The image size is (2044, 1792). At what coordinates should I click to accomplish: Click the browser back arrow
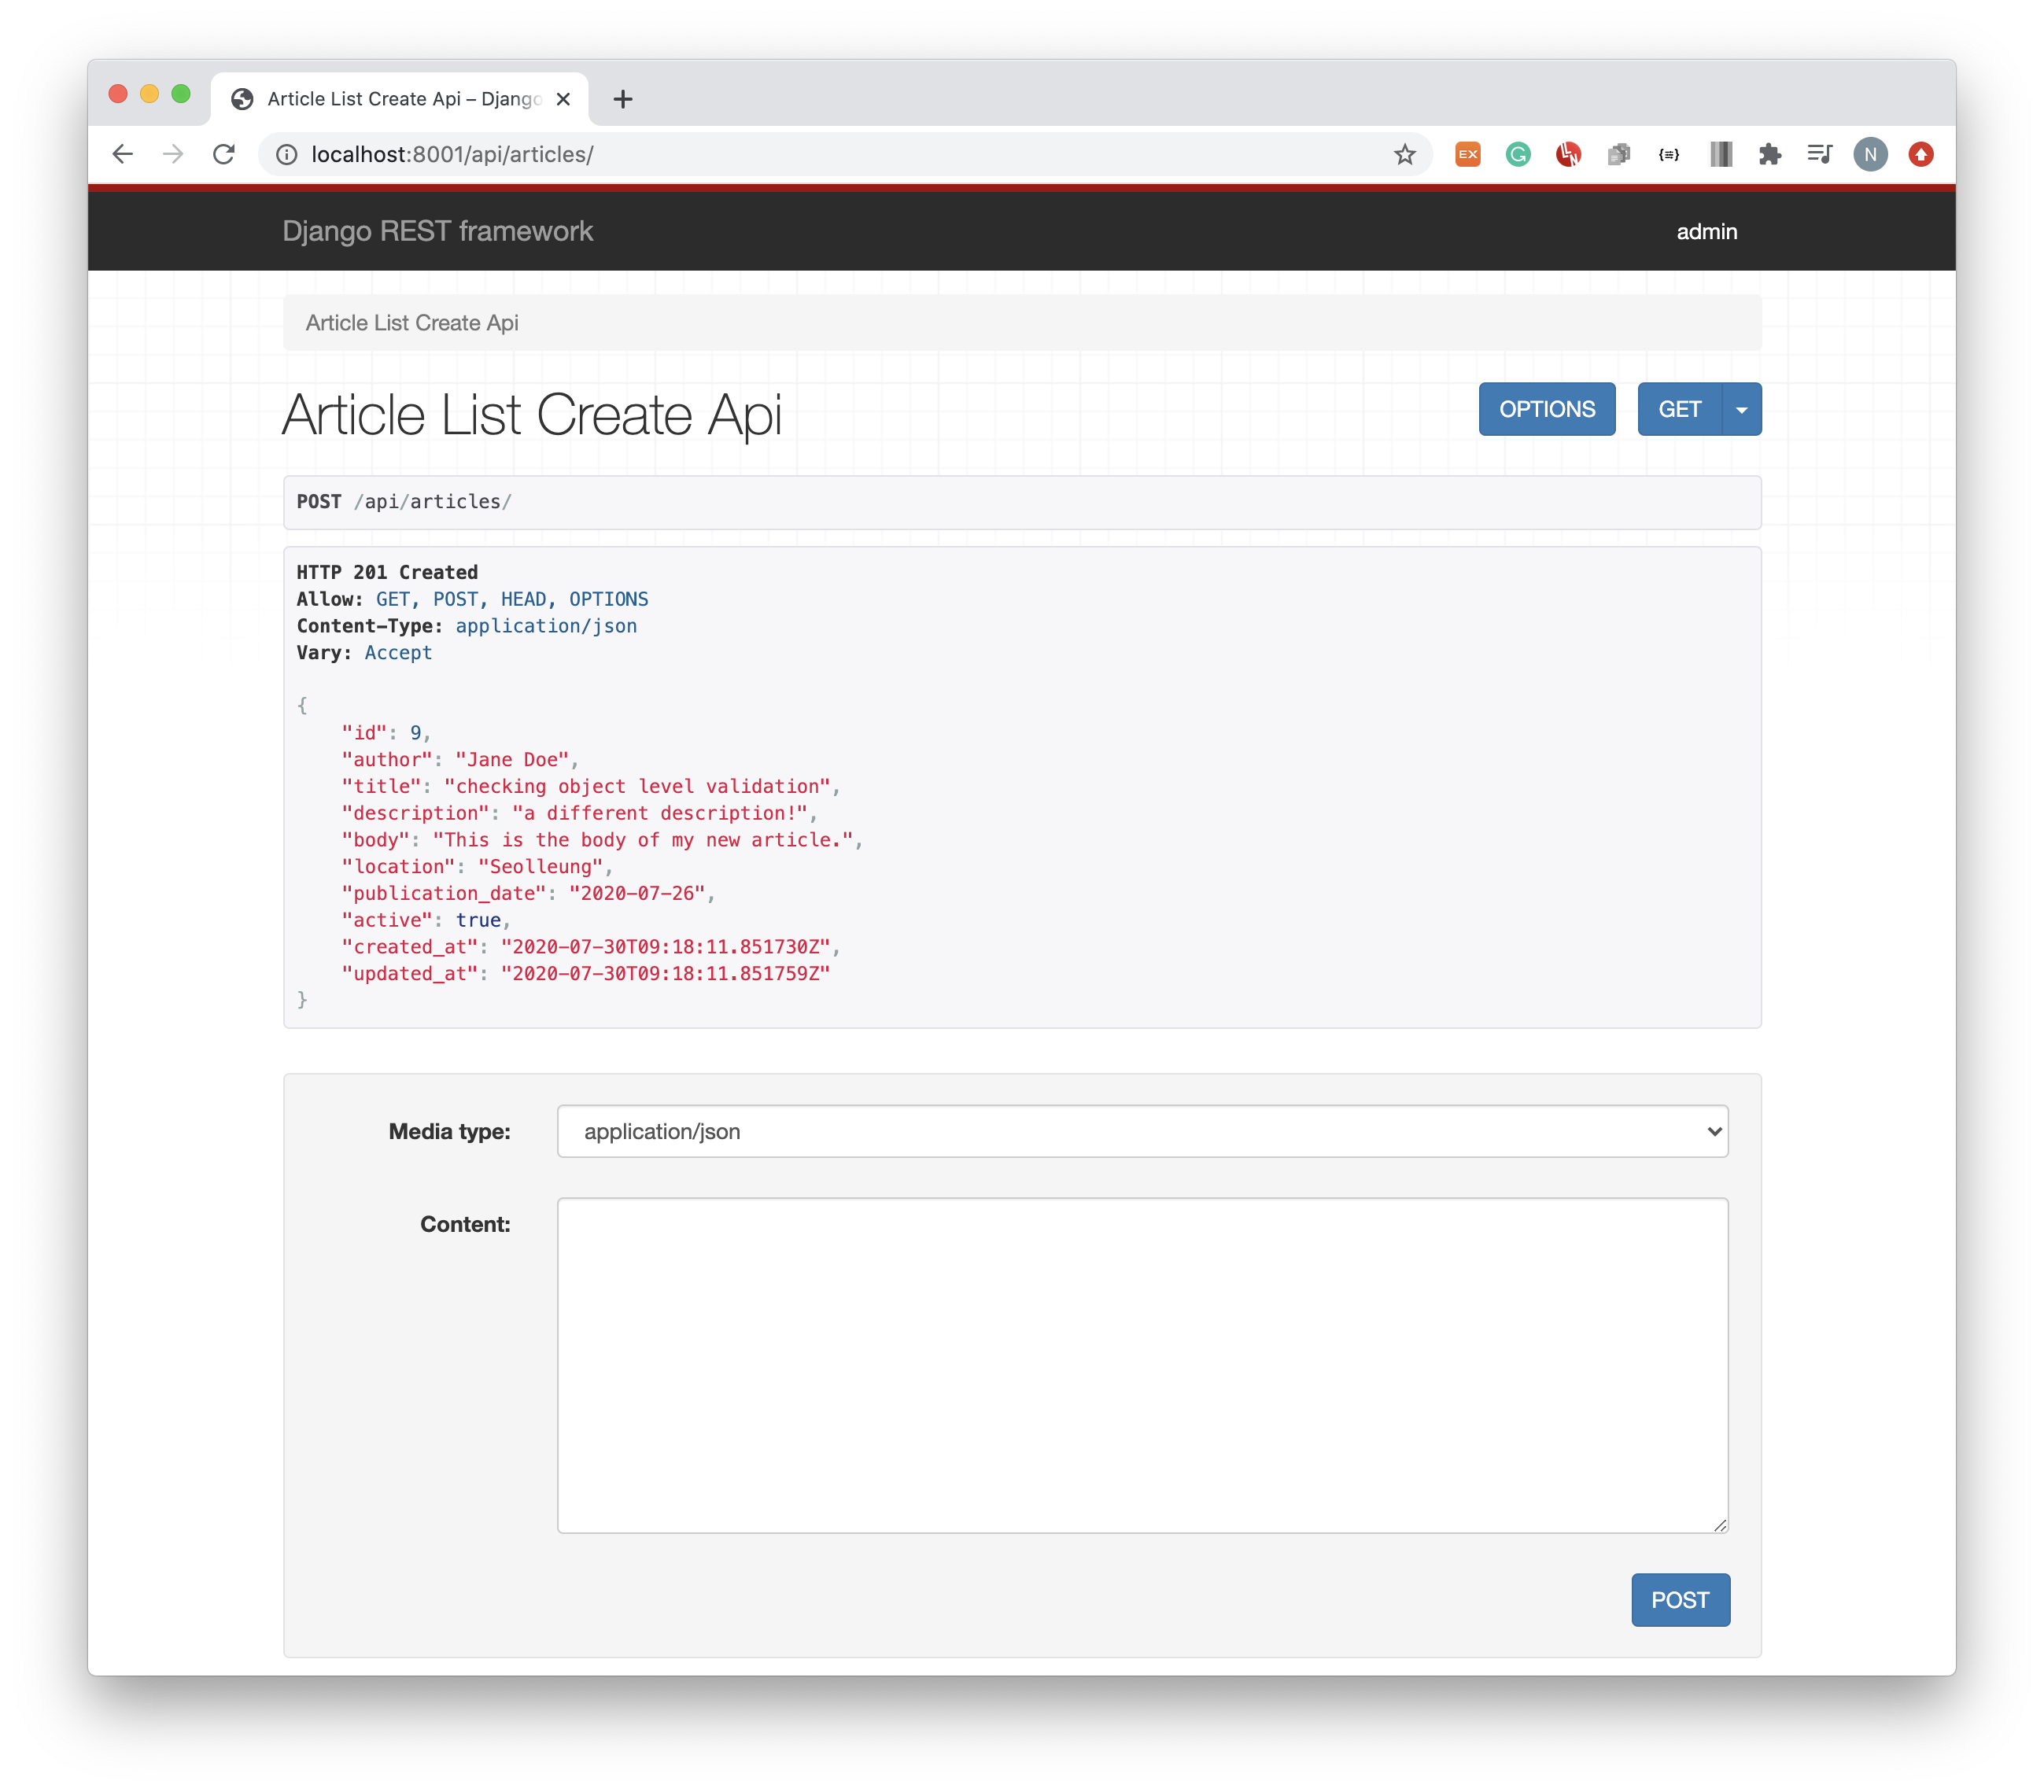click(121, 154)
